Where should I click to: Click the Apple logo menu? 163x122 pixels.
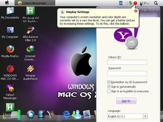pos(7,3)
